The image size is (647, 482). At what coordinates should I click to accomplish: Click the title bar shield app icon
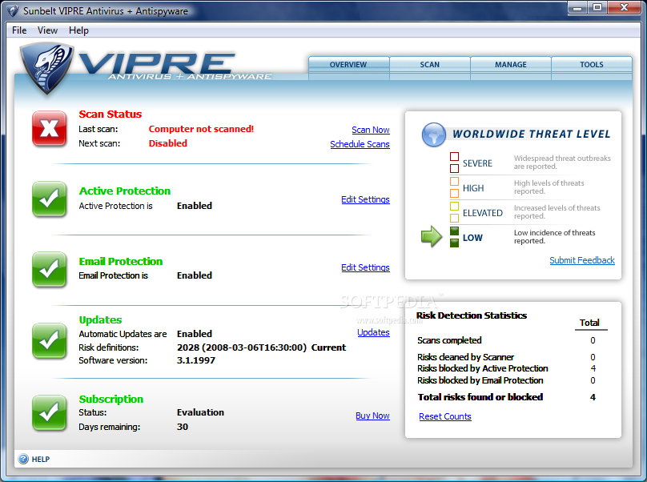[x=13, y=10]
